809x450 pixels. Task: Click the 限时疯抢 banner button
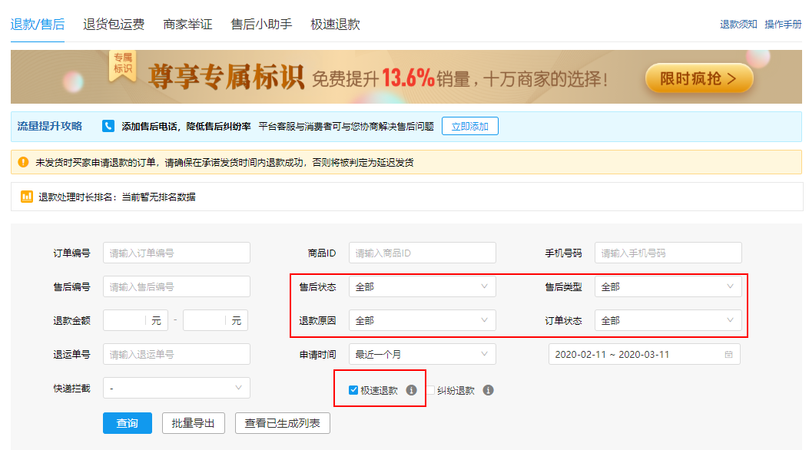point(698,78)
